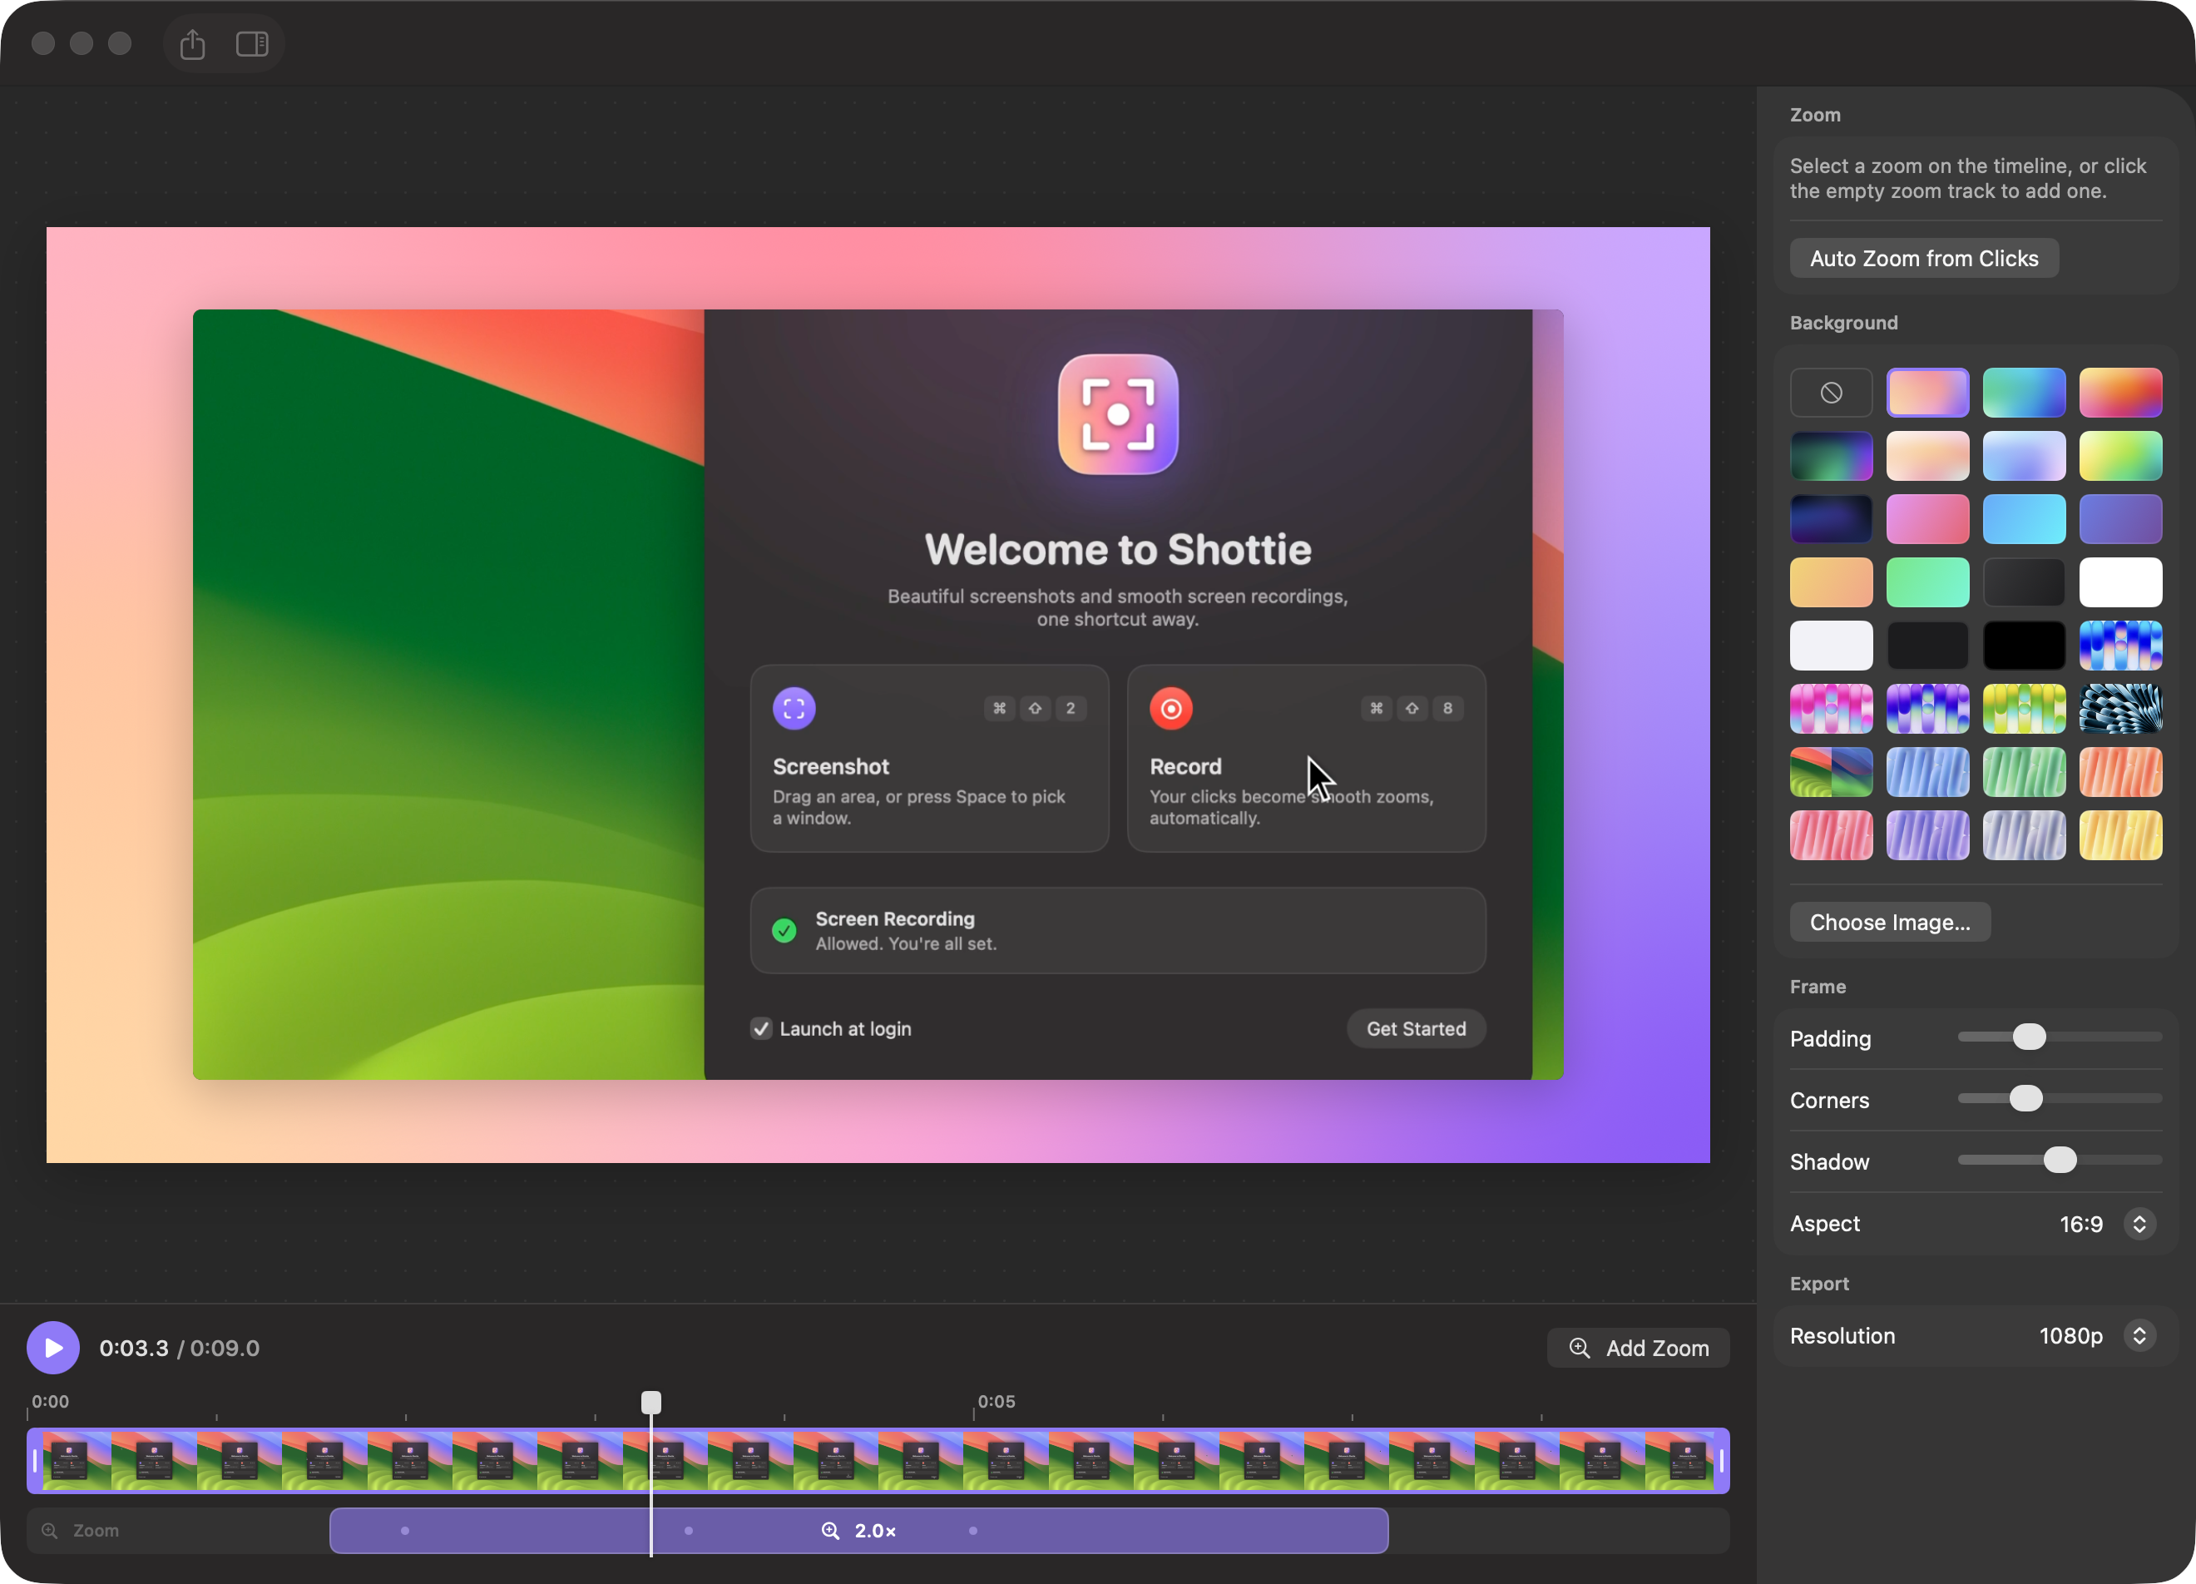Click the Padding slider knob
Screen dimensions: 2196x1584
click(x=2030, y=1037)
